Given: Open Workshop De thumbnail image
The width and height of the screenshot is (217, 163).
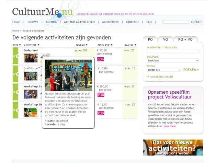Looking at the screenshot, I should pos(31,112).
